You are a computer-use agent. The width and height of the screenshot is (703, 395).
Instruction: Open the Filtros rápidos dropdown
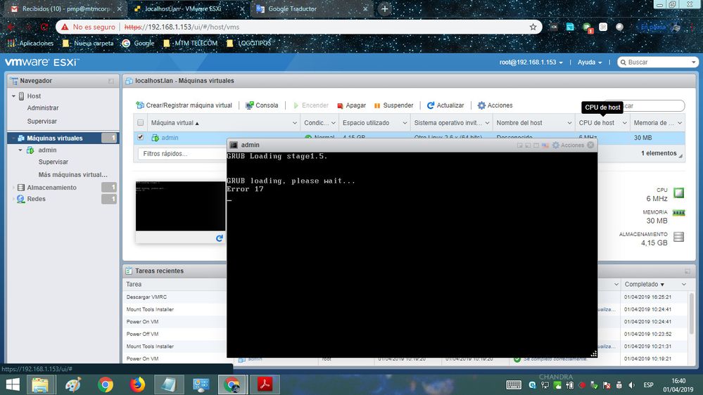[182, 153]
